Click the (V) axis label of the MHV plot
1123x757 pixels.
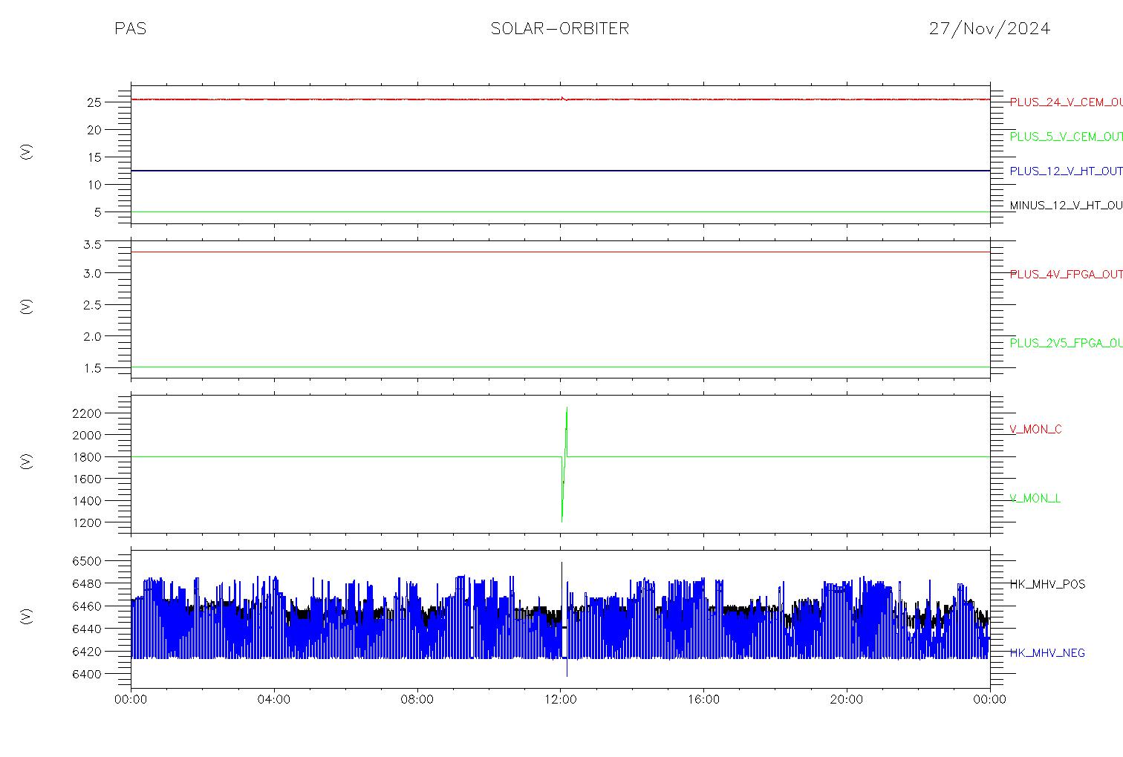27,616
